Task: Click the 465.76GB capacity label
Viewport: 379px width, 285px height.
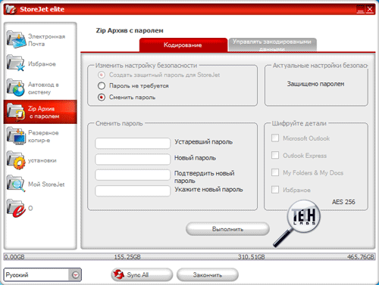Action: [361, 257]
